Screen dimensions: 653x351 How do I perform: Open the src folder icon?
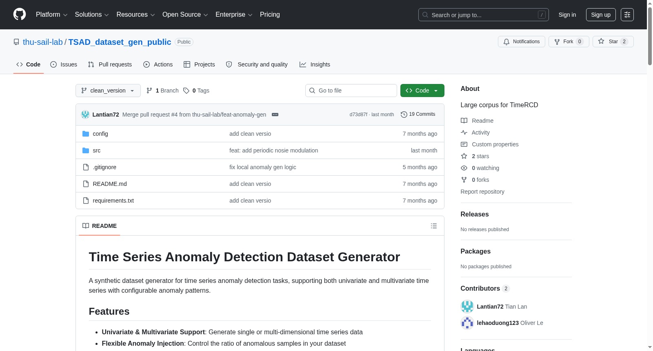click(x=86, y=150)
